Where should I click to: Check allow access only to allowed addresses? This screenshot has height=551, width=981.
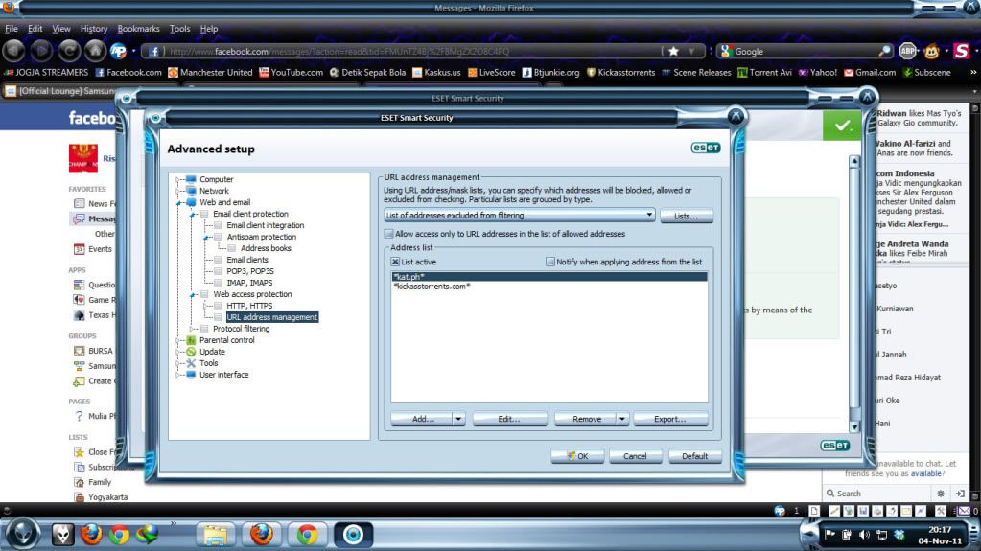[388, 234]
